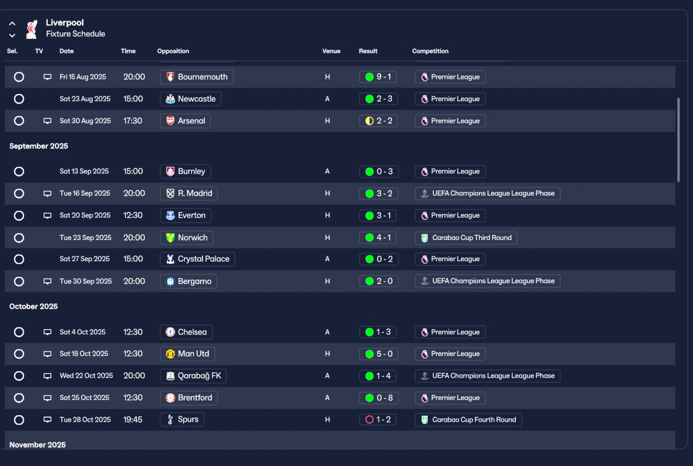Click the Fixture Schedule subtitle
This screenshot has width=693, height=466.
coord(76,34)
